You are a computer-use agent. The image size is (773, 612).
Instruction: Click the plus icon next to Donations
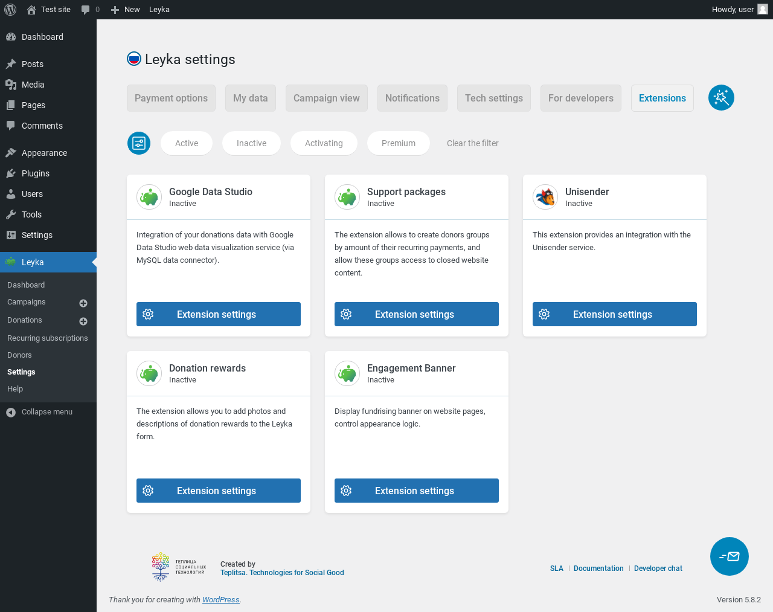tap(83, 321)
